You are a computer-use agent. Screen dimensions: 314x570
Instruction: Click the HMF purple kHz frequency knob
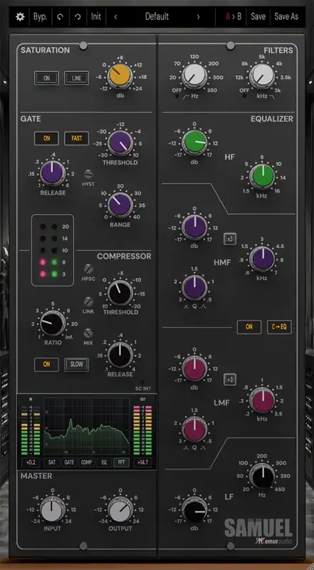click(262, 259)
